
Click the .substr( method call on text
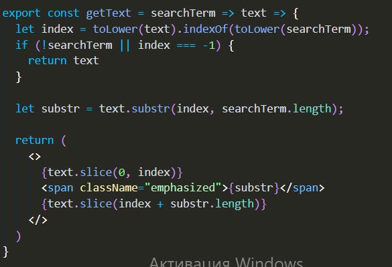151,108
